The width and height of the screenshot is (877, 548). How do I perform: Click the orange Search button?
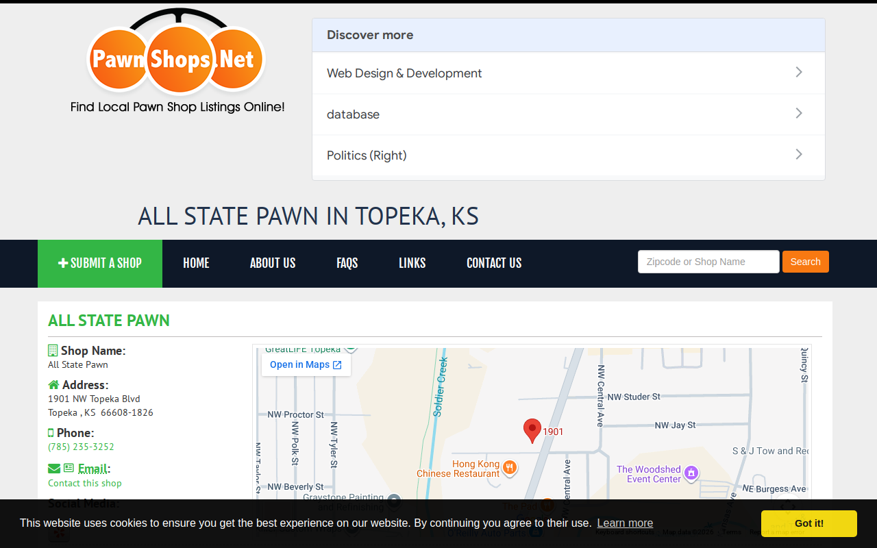pyautogui.click(x=806, y=262)
